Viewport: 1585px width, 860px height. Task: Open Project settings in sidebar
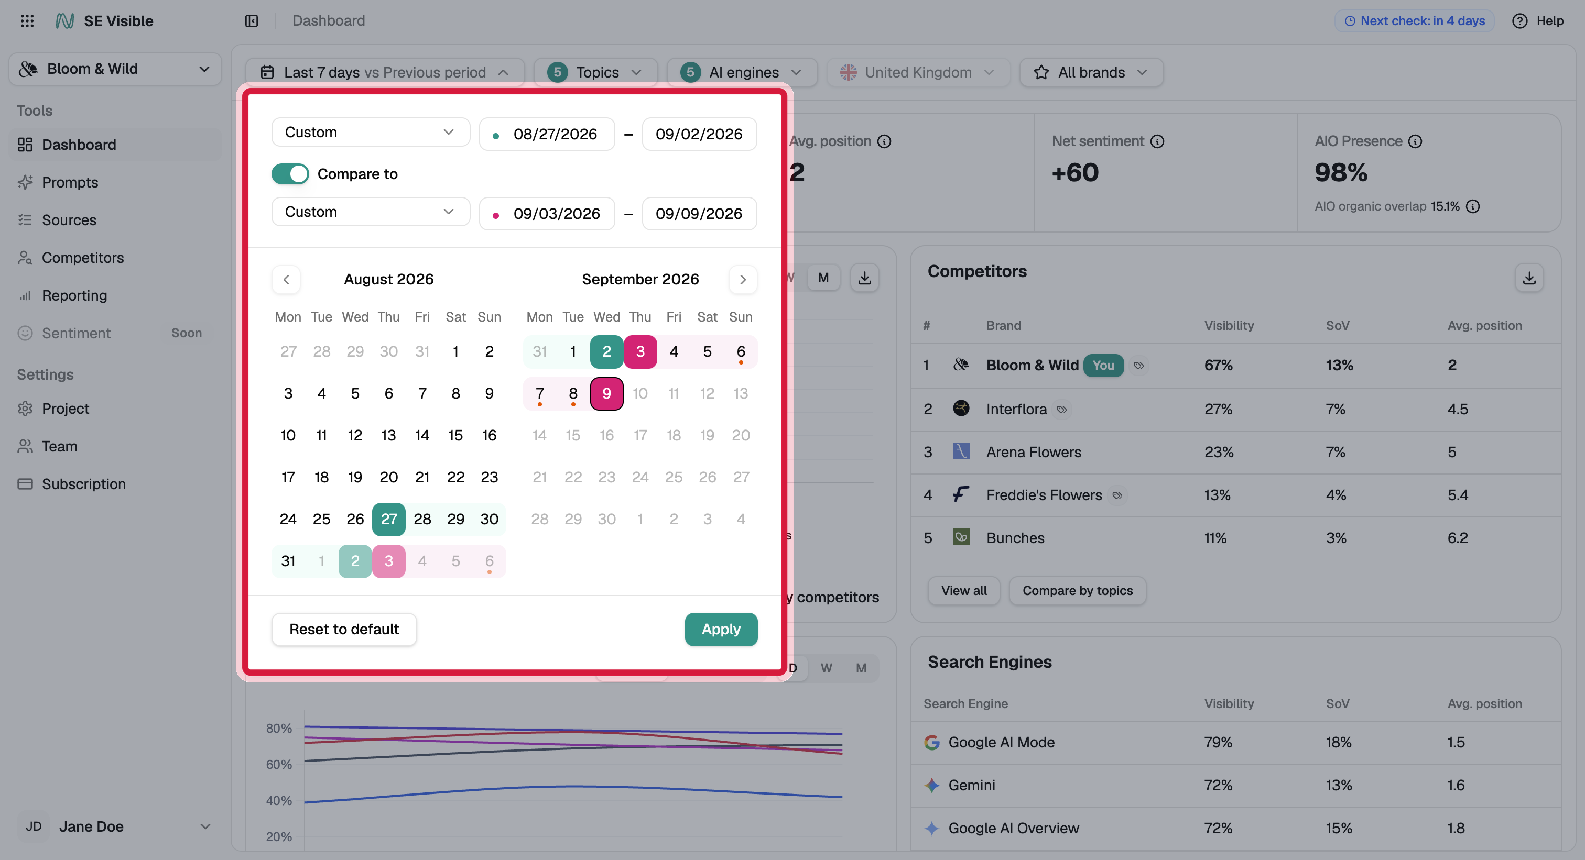coord(115,408)
